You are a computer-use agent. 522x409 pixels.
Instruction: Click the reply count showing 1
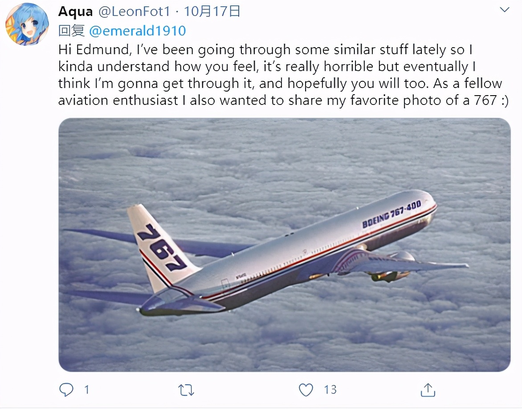click(86, 389)
